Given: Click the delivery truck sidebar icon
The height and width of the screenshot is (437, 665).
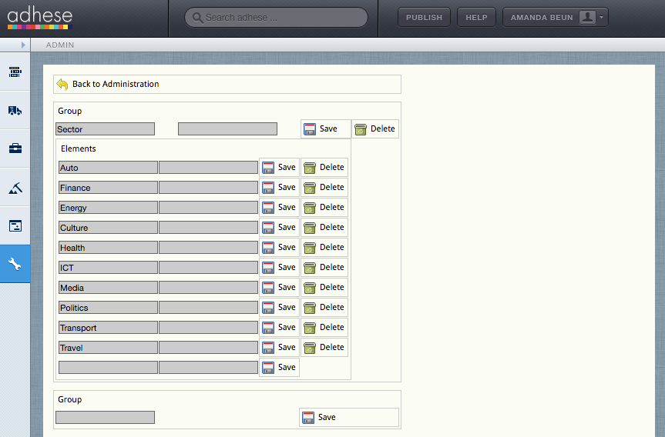Looking at the screenshot, I should click(15, 110).
